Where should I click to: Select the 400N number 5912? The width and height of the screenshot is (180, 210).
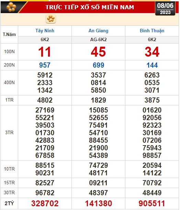point(45,75)
